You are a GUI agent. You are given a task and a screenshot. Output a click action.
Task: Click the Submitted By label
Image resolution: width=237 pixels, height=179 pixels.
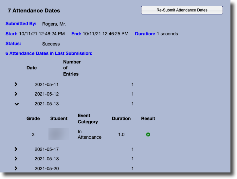tap(21, 24)
